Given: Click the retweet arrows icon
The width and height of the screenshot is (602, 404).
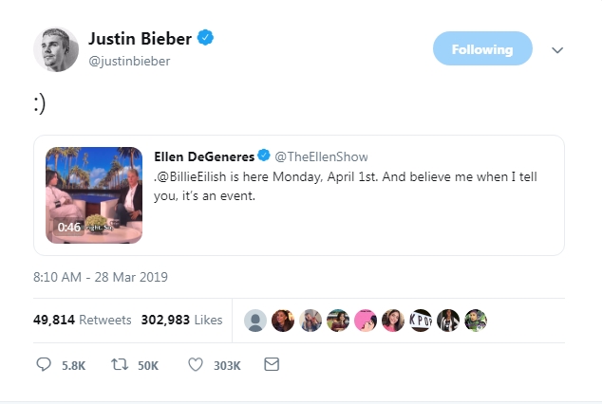Looking at the screenshot, I should (120, 364).
